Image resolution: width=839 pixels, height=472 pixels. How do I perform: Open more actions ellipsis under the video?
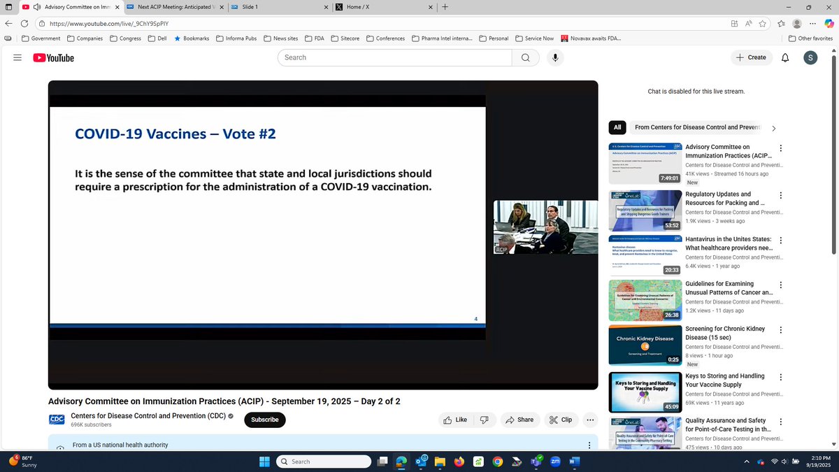tap(590, 420)
